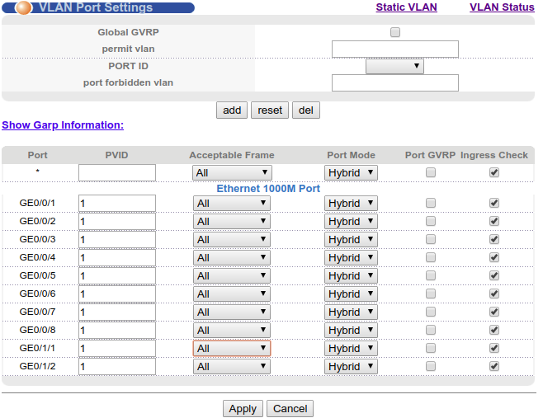543x418 pixels.
Task: Go to the VLAN Status page
Action: point(502,7)
